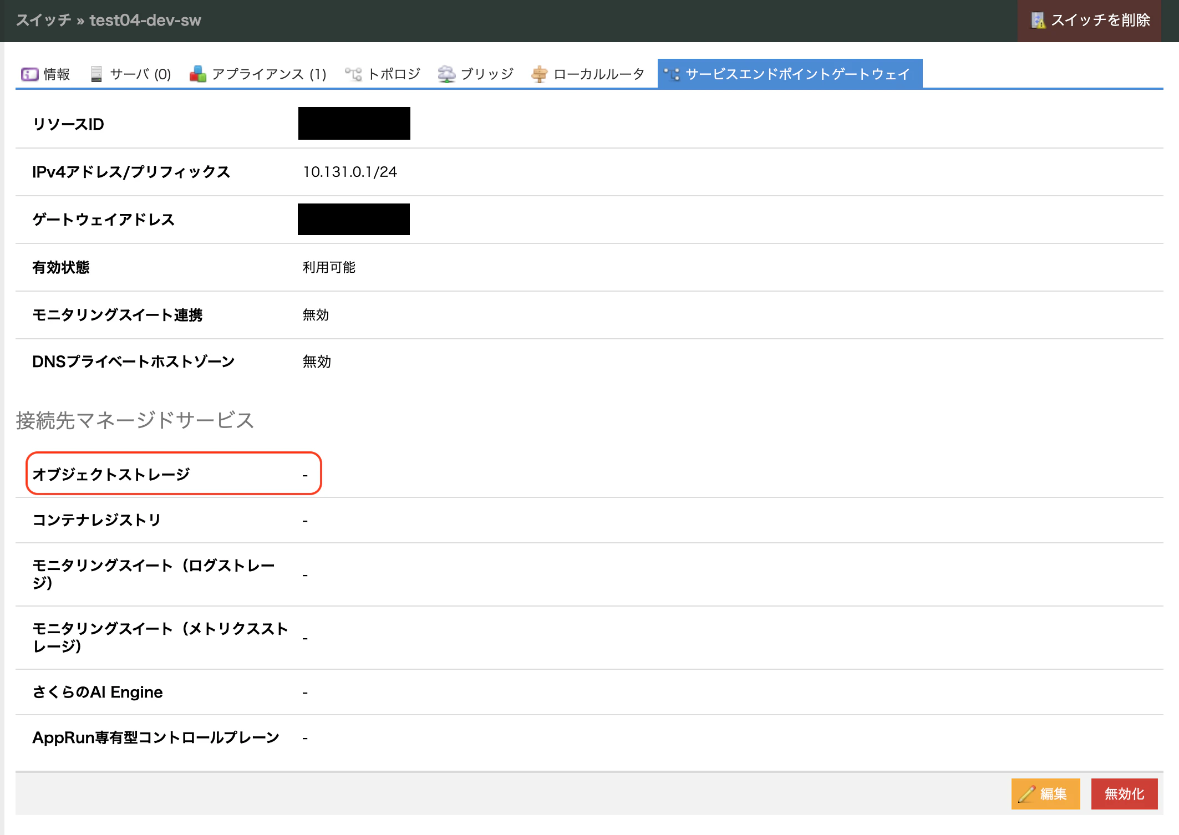The height and width of the screenshot is (835, 1179).
Task: Click the 情報 tab icon
Action: coord(29,74)
